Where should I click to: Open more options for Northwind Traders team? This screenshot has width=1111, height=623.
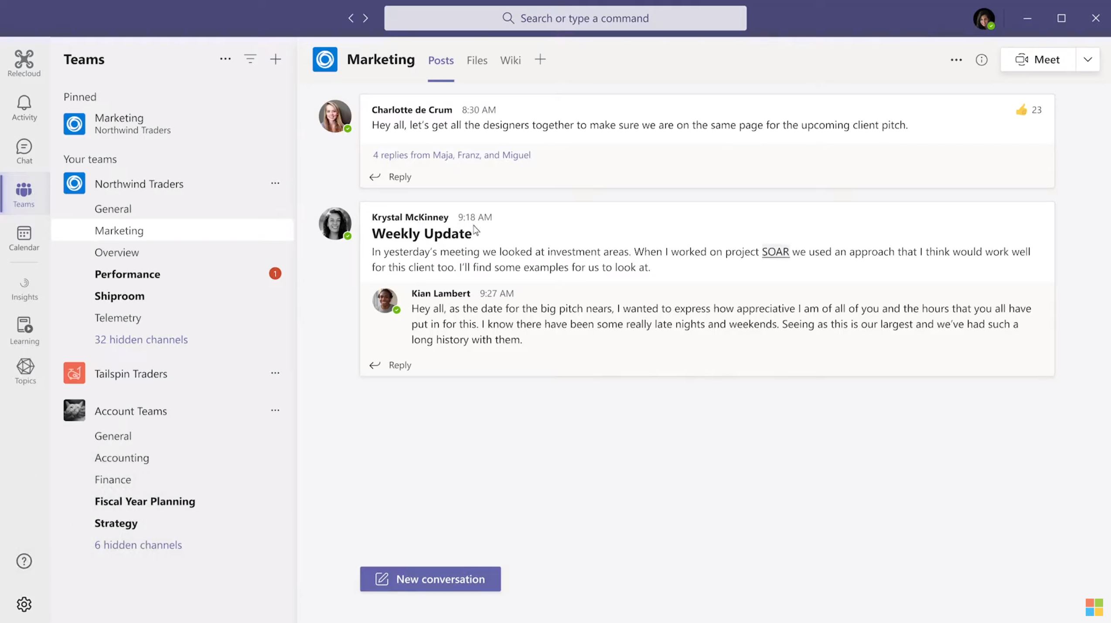click(x=275, y=183)
